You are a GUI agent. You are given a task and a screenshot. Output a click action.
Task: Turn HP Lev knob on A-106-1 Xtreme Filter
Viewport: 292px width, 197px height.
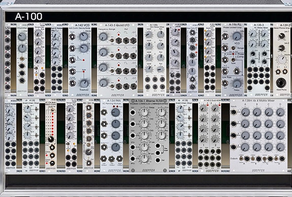click(144, 159)
